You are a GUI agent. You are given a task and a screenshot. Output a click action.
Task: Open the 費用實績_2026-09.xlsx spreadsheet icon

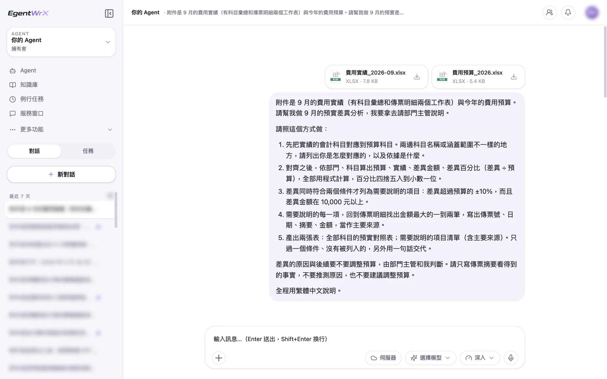(x=335, y=76)
